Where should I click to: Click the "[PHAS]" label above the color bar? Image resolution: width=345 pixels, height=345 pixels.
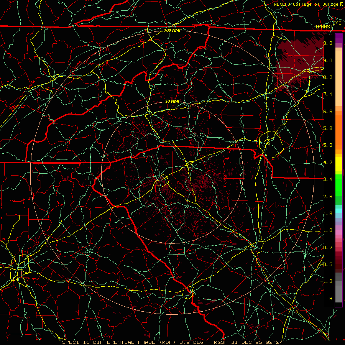click(324, 26)
